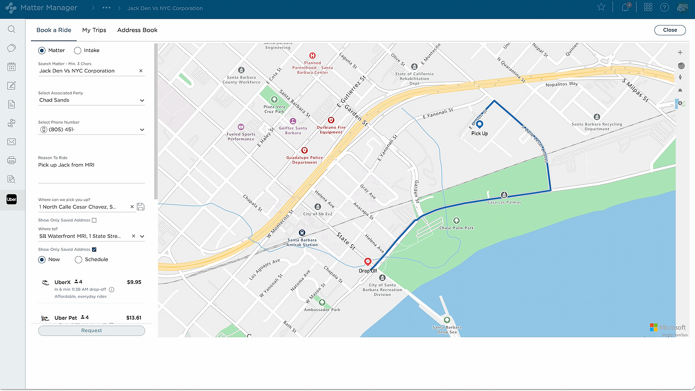Click the Jack Den Vs NYC Corporation breadcrumb

coord(165,8)
